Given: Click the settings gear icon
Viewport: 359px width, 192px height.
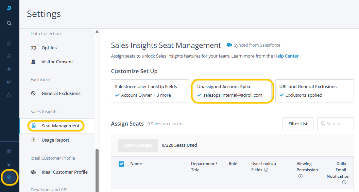Looking at the screenshot, I should coord(9,177).
